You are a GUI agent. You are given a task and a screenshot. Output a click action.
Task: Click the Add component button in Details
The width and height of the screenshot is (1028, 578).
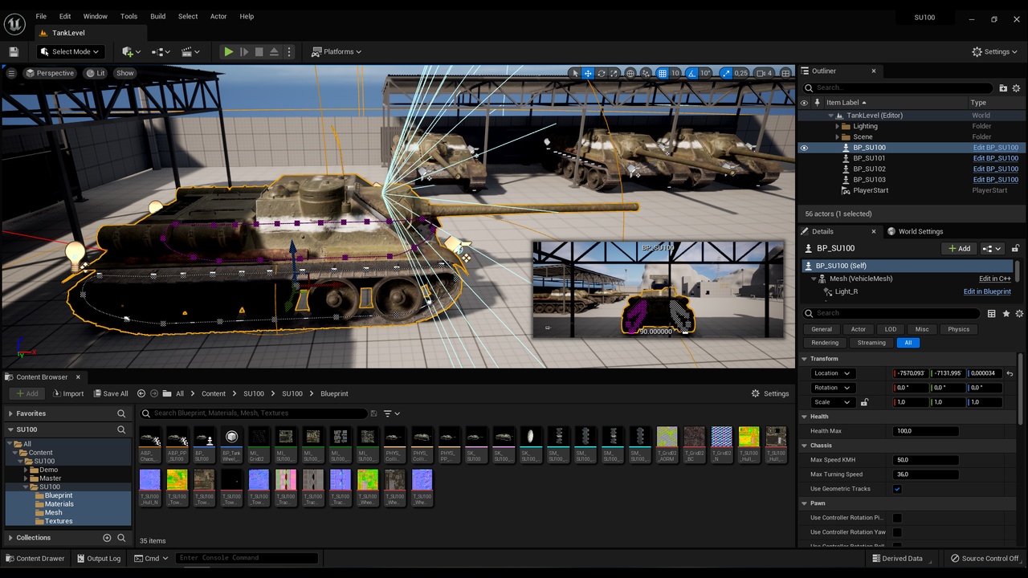(x=959, y=249)
